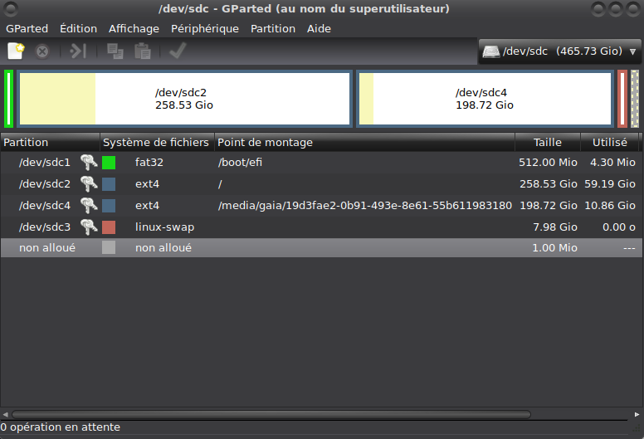Click the green fat32 color swatch
The height and width of the screenshot is (439, 644).
pos(109,162)
